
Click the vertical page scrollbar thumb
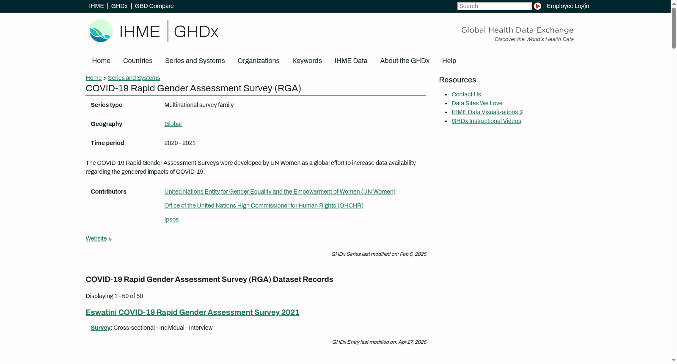pyautogui.click(x=674, y=27)
